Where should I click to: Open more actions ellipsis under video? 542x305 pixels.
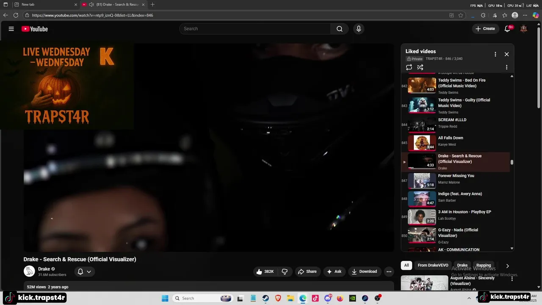click(389, 272)
